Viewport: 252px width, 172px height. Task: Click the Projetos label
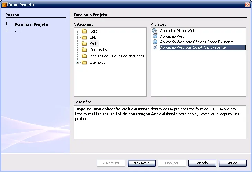tap(158, 24)
